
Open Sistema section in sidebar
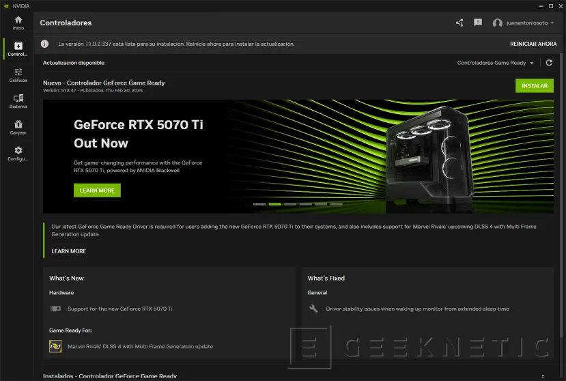tap(18, 101)
